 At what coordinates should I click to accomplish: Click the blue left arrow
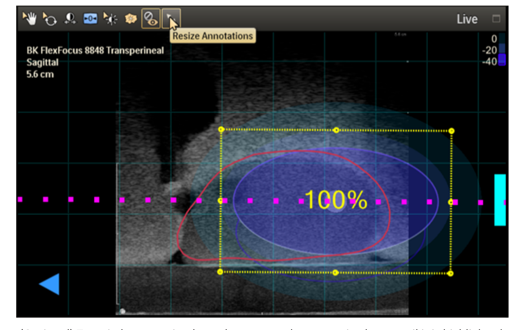pos(49,284)
